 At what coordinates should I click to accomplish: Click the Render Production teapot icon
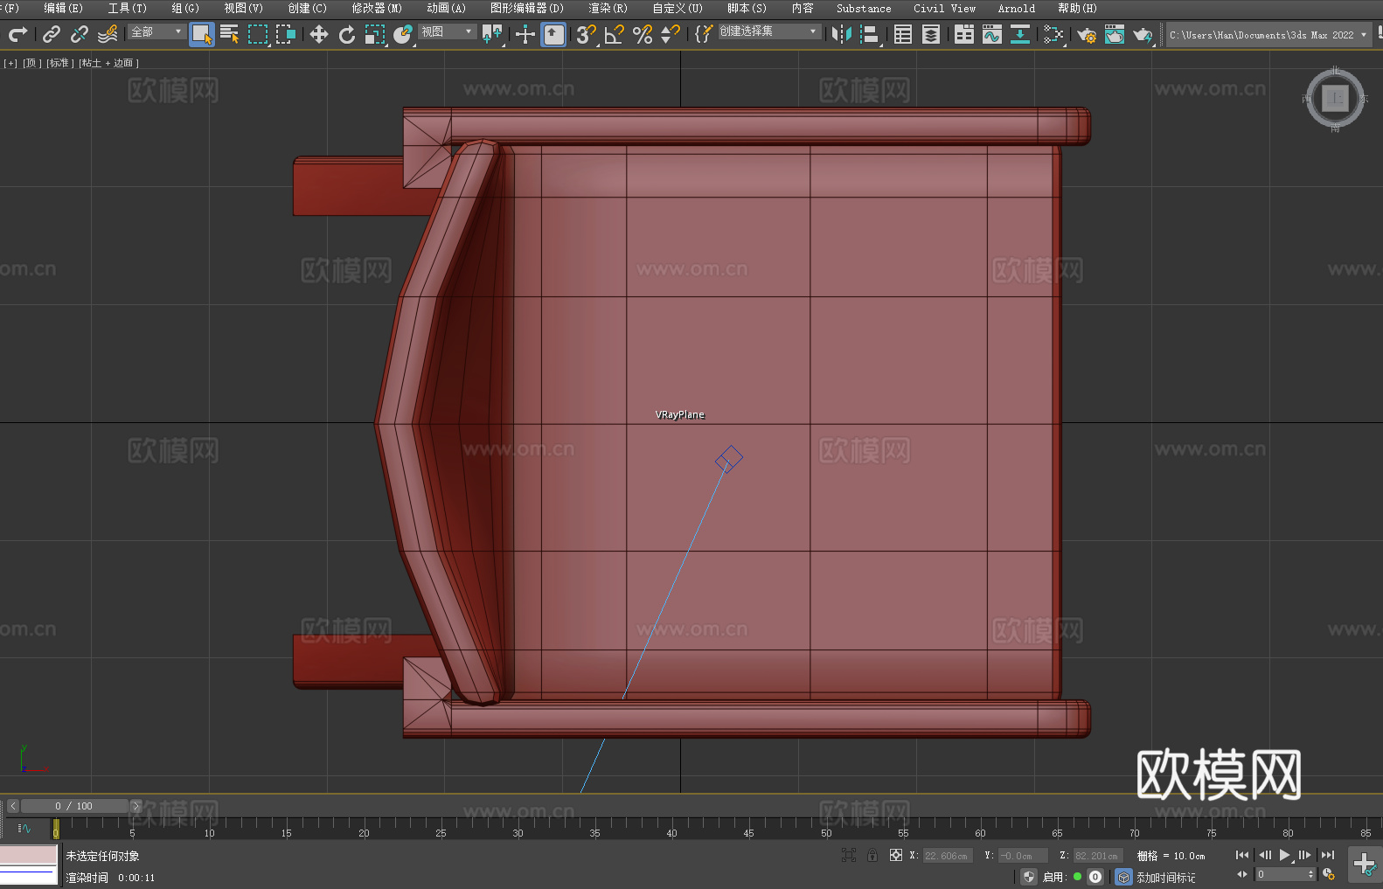pos(1143,34)
